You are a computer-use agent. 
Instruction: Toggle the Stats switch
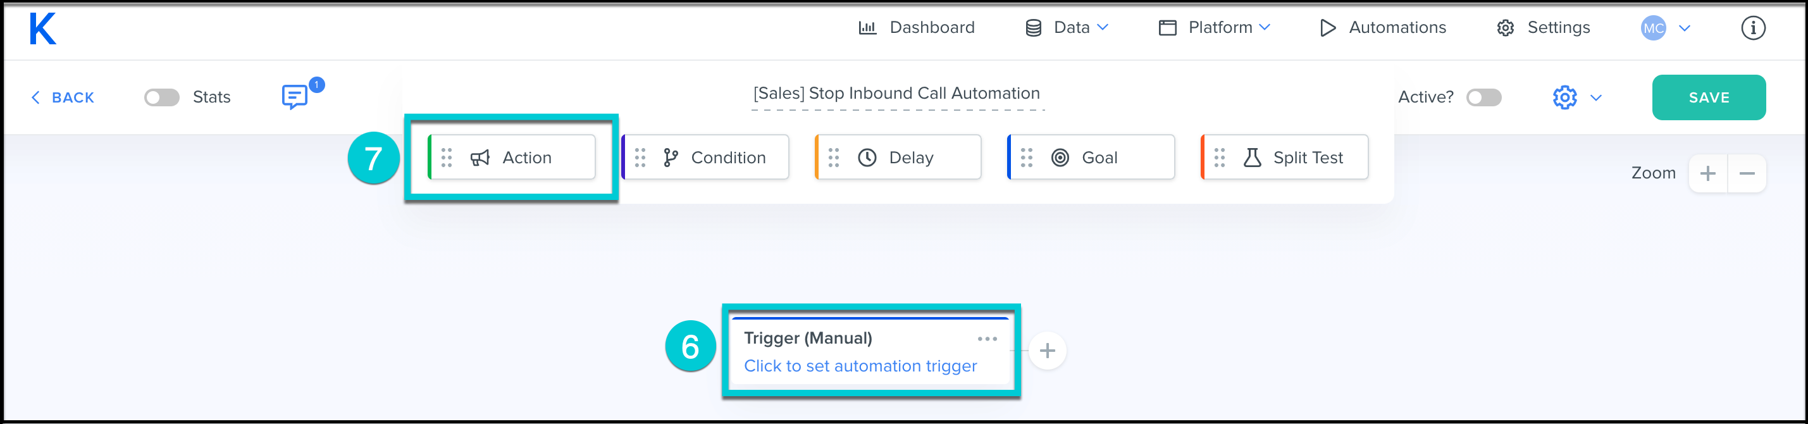[x=162, y=97]
